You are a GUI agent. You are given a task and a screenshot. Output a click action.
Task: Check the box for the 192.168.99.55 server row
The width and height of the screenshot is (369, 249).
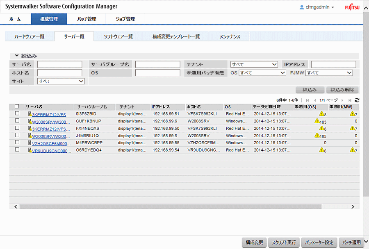click(17, 142)
